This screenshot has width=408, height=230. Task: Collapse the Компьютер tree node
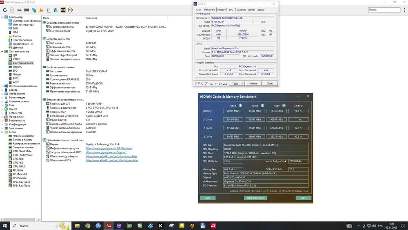tap(2, 17)
